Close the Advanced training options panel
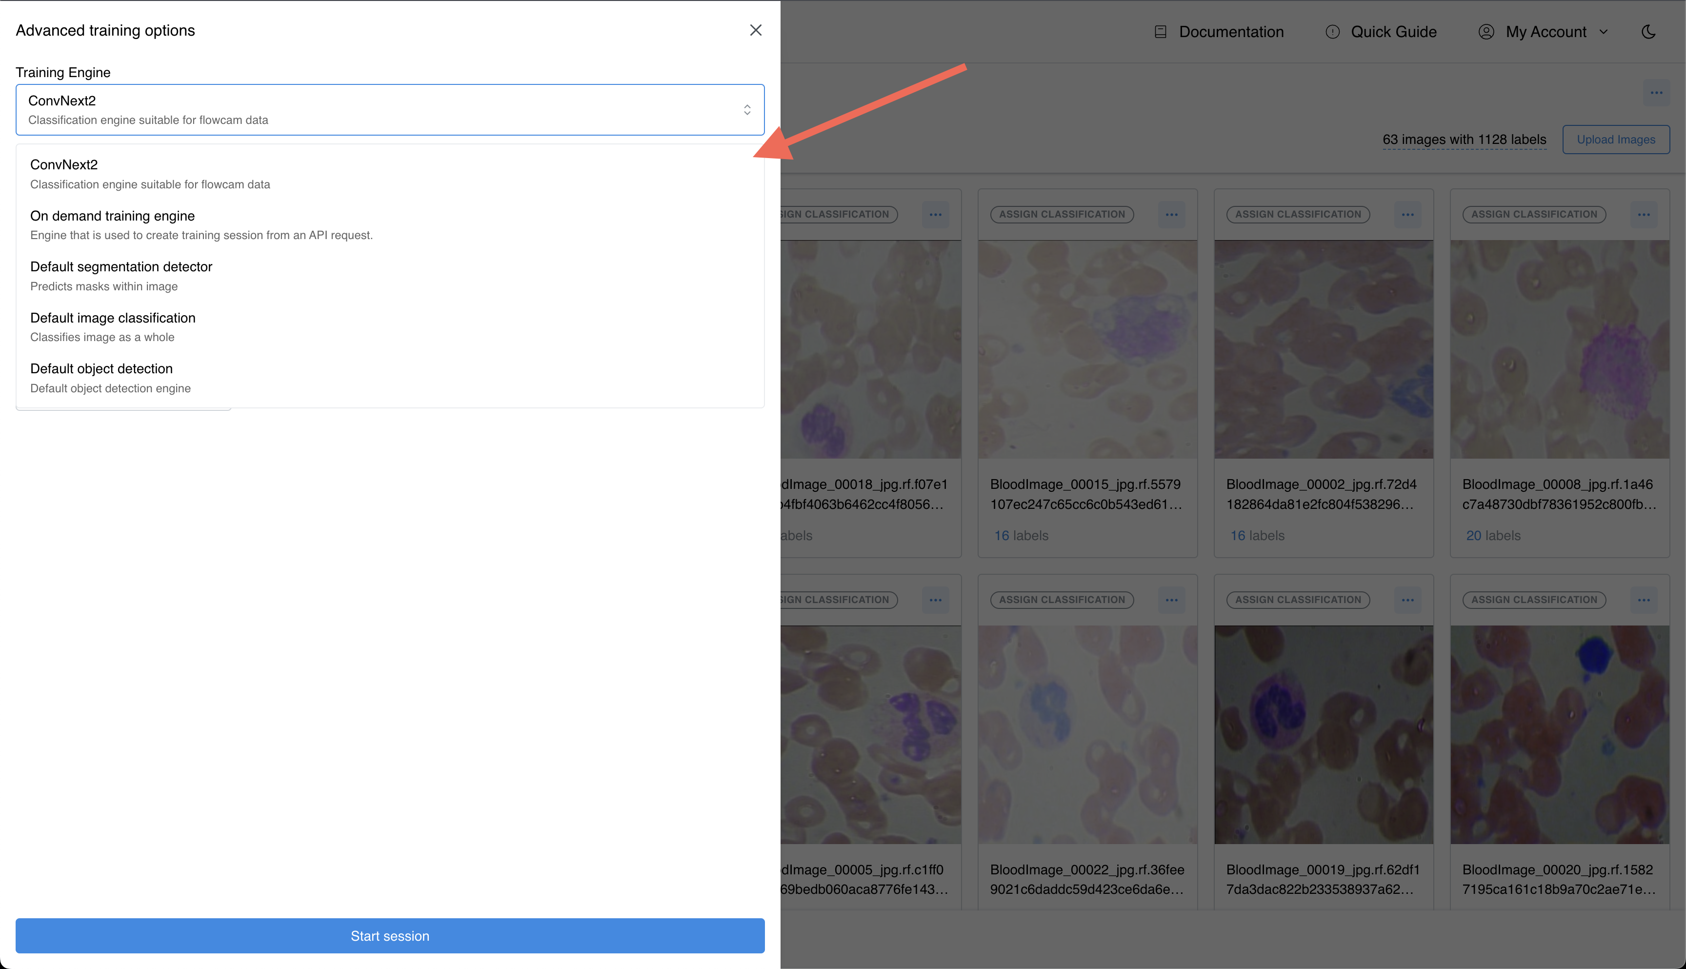The width and height of the screenshot is (1686, 969). tap(755, 31)
